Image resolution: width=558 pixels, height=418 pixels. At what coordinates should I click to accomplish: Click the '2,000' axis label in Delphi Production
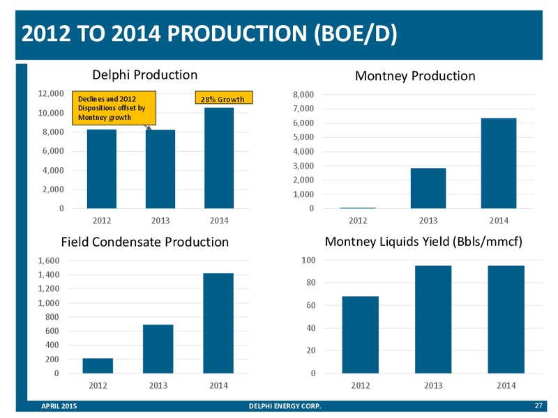pos(53,189)
